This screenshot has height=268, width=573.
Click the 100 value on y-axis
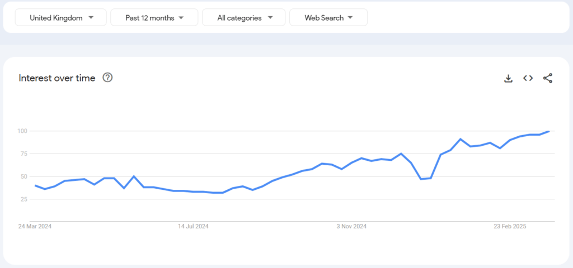click(x=22, y=131)
